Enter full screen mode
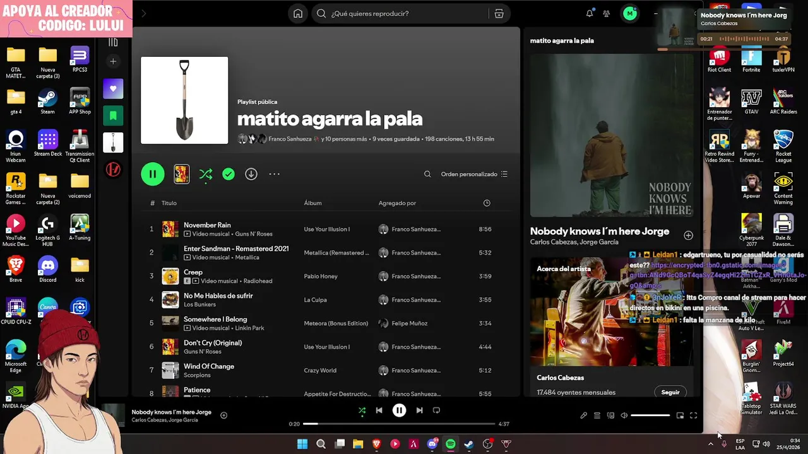 (693, 416)
